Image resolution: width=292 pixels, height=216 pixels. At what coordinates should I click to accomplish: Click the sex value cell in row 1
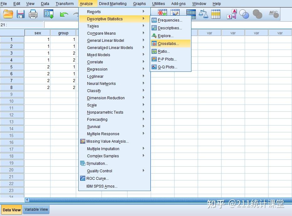(x=38, y=39)
